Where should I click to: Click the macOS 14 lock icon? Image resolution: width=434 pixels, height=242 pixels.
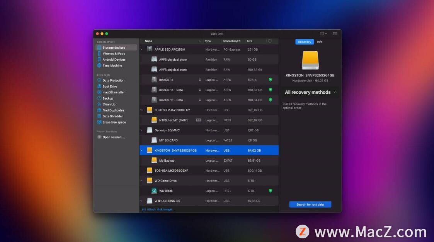(x=199, y=80)
